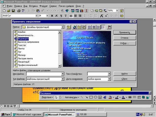The width and height of the screenshot is (156, 117).
Task: Open the fill color bucket in Drawing toolbar
Action: click(x=110, y=97)
